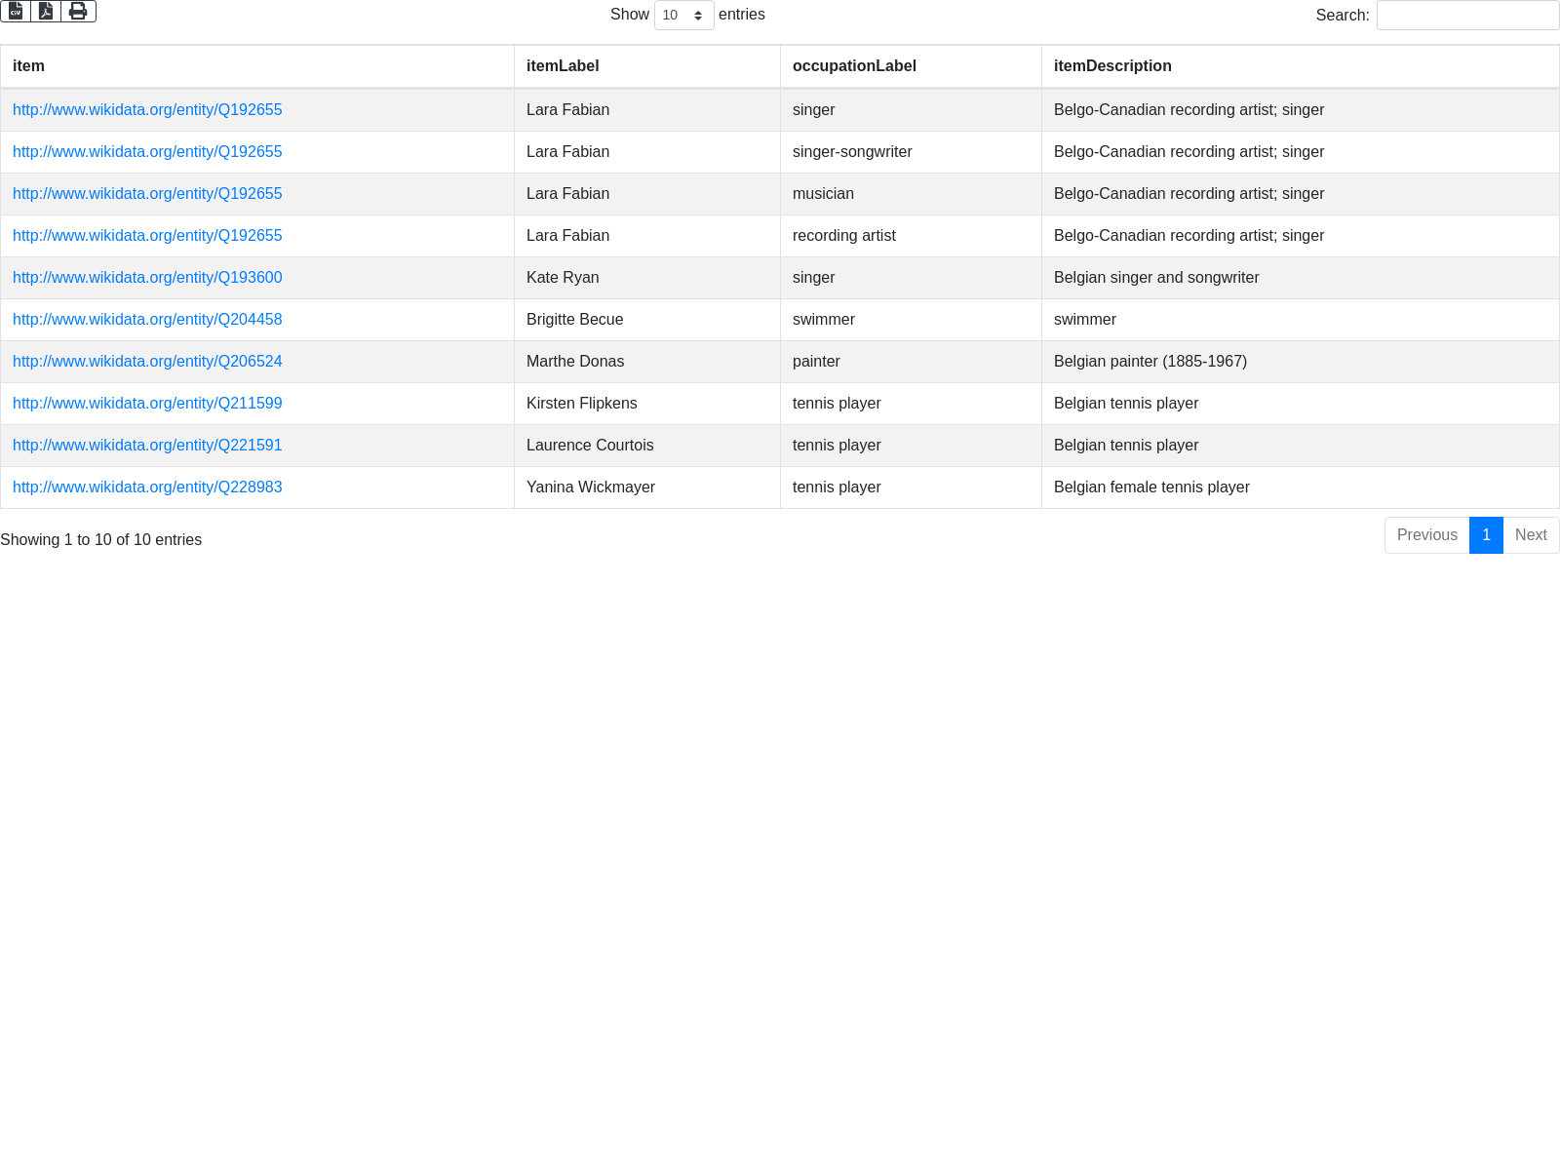The width and height of the screenshot is (1560, 1170).
Task: Click into the Search input field
Action: pyautogui.click(x=1467, y=16)
